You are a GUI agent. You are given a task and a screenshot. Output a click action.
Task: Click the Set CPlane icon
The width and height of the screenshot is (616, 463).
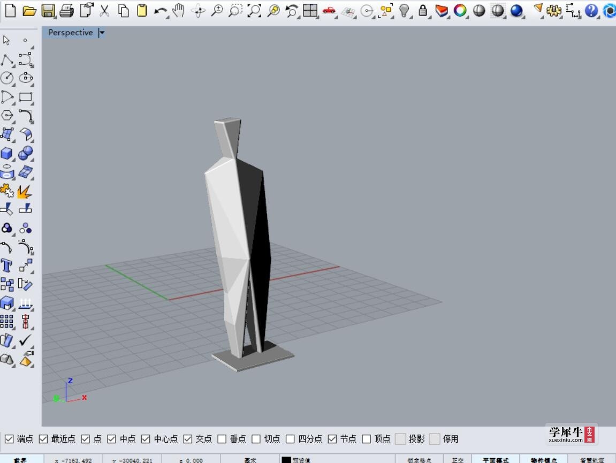pyautogui.click(x=348, y=12)
